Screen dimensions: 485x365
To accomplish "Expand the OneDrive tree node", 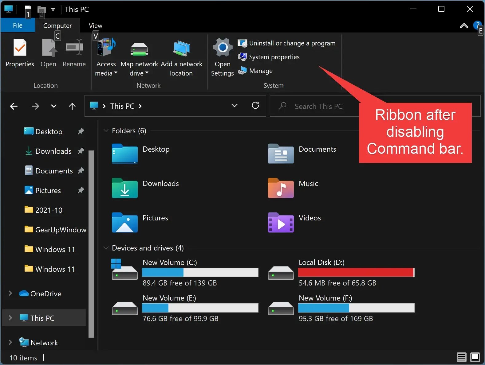I will coord(10,293).
